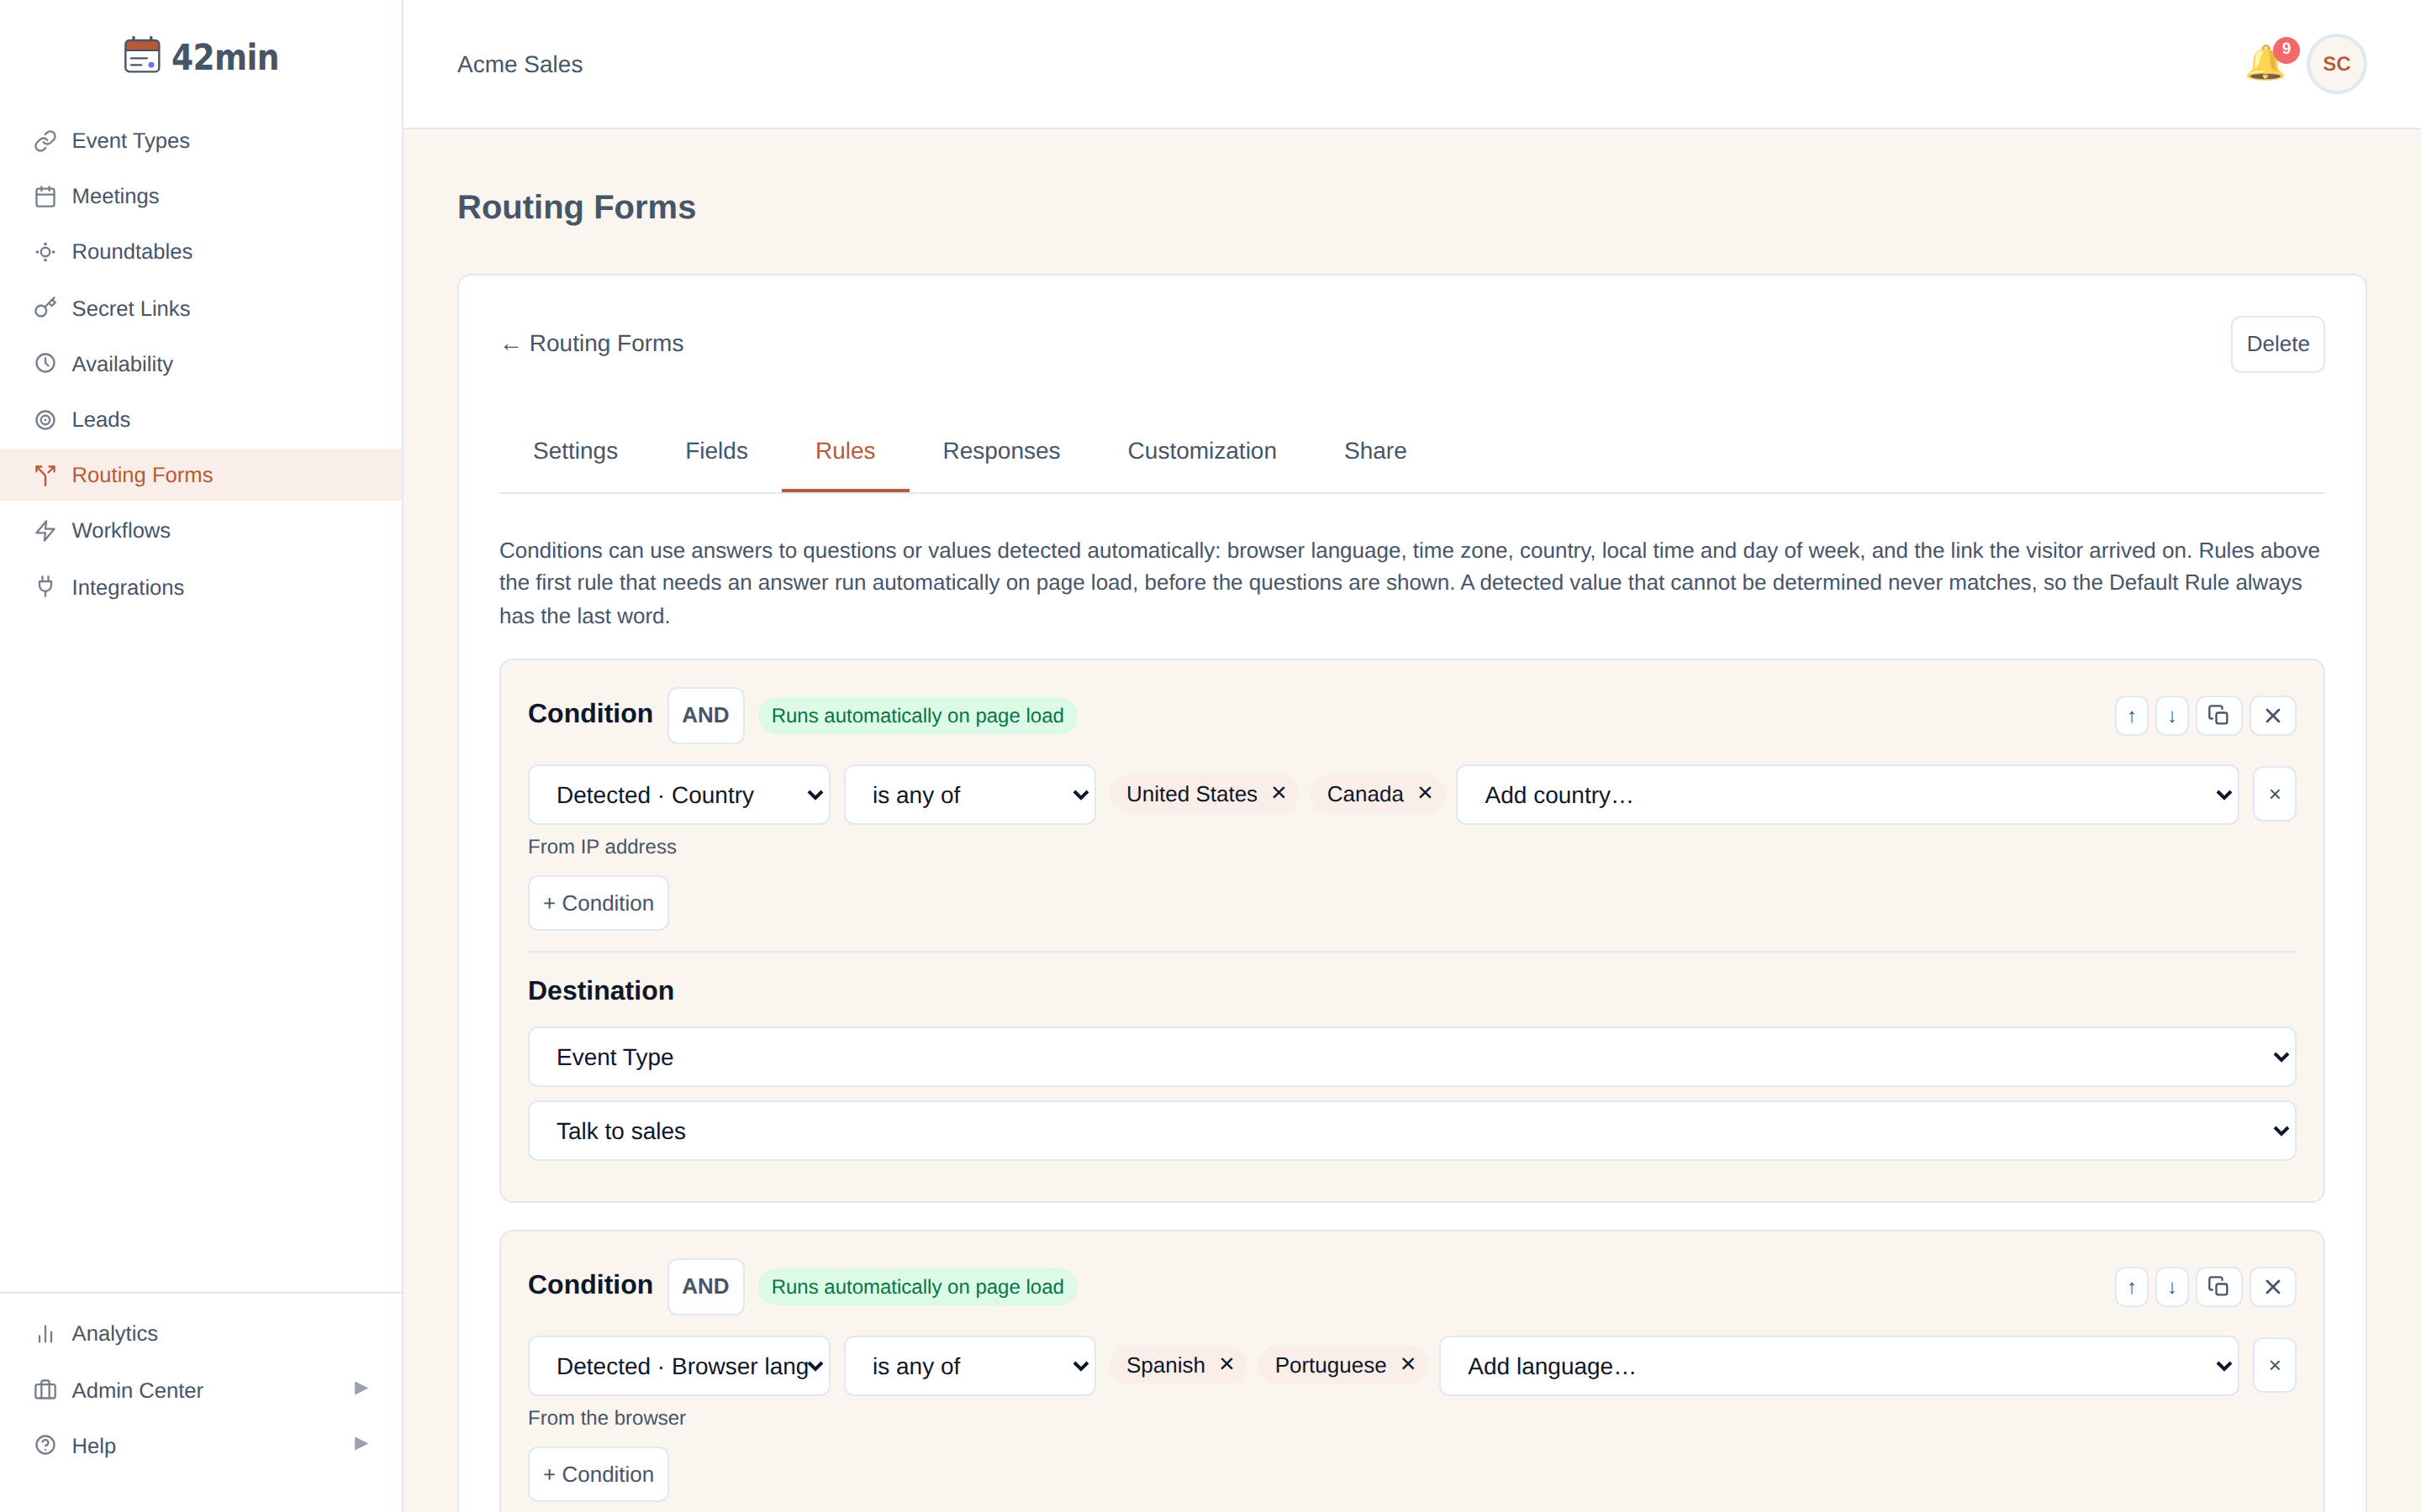Remove the Browser language condition row
The height and width of the screenshot is (1512, 2421).
(2275, 1365)
